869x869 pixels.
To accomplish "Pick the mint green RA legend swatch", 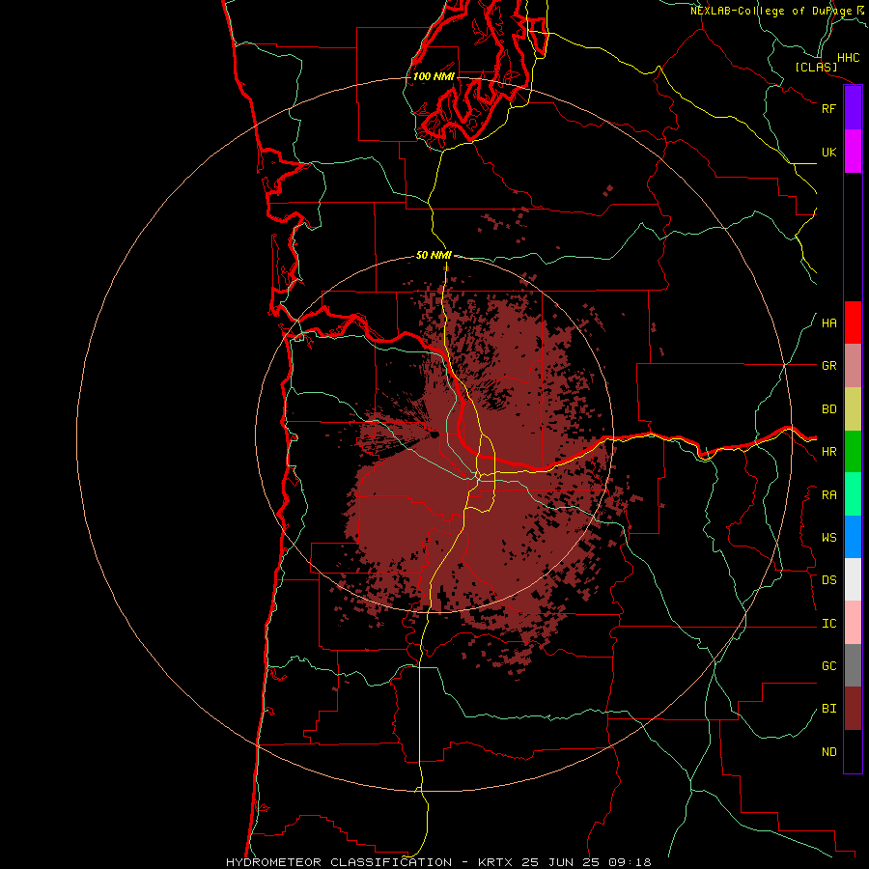I will tap(853, 494).
